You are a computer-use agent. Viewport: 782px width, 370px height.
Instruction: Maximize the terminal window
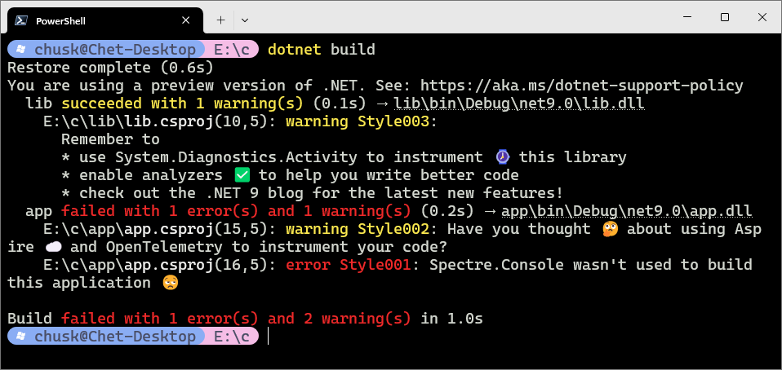[725, 17]
